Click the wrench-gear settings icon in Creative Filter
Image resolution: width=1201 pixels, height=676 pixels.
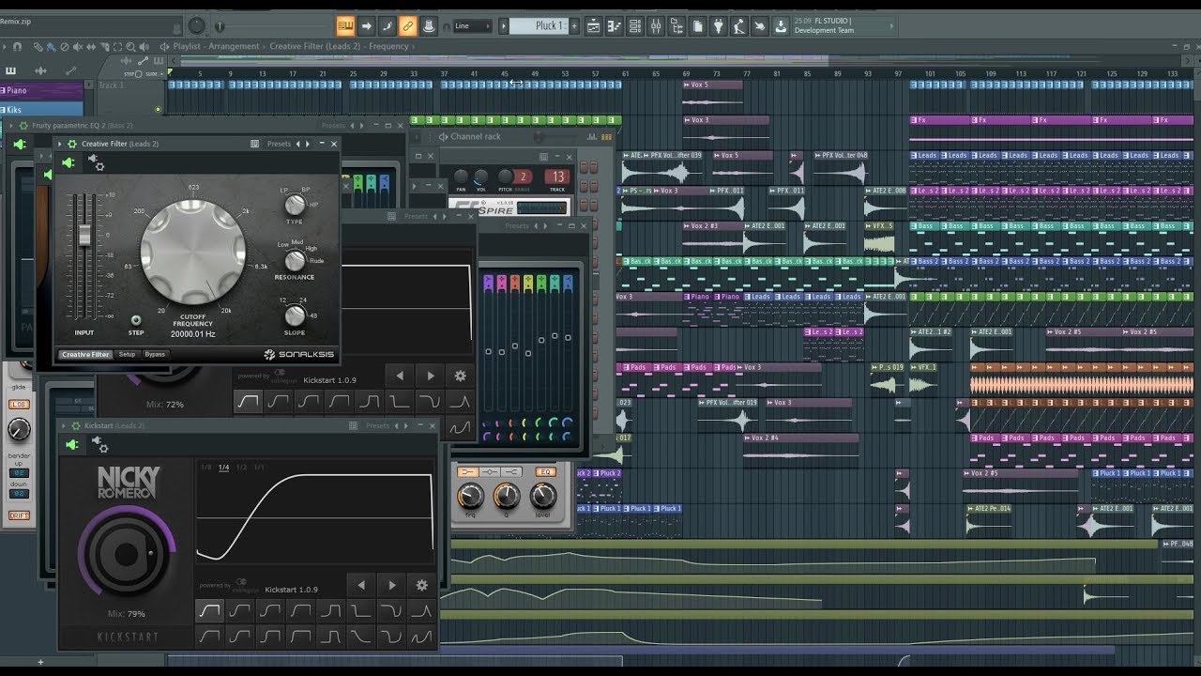coord(97,163)
